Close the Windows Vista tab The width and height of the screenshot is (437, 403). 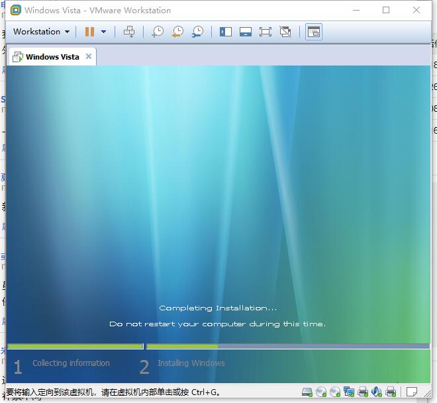[x=89, y=56]
